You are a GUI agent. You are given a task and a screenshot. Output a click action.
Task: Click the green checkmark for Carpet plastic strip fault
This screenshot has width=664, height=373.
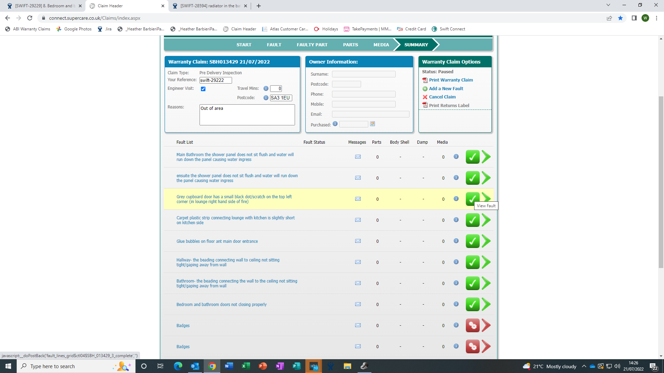click(x=472, y=220)
